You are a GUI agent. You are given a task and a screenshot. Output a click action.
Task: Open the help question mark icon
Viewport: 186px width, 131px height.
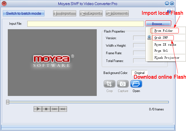(x=169, y=11)
